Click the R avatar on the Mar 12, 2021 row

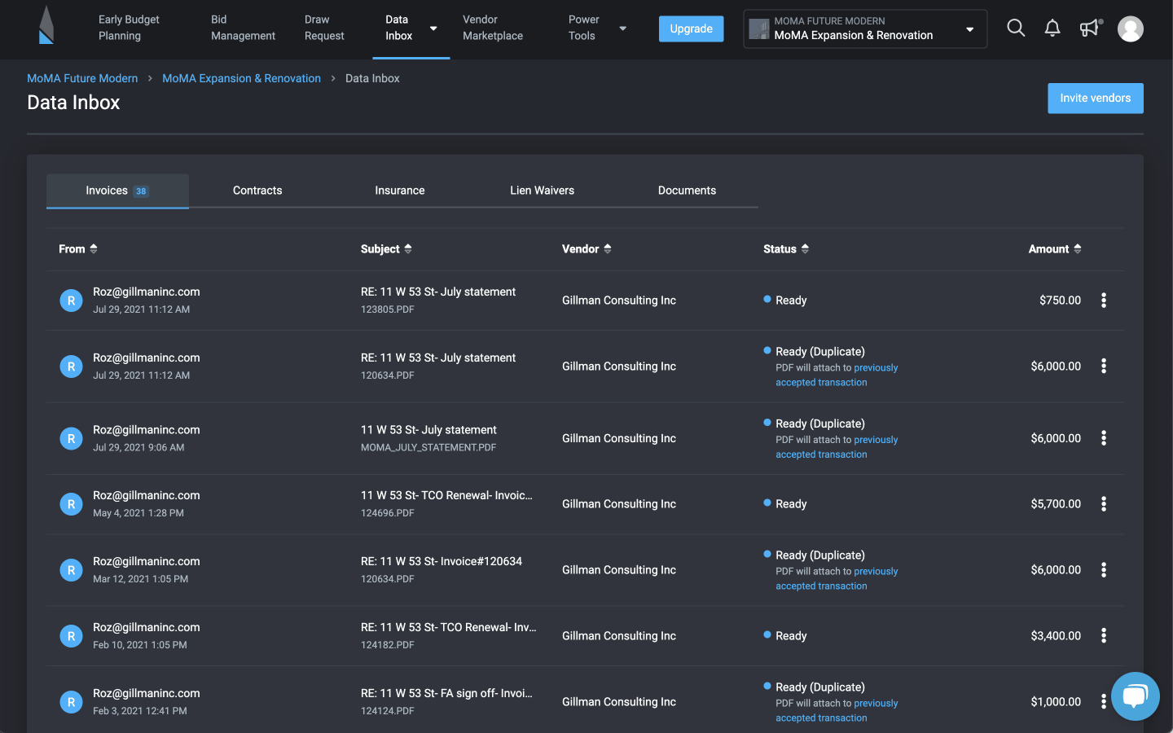point(72,570)
